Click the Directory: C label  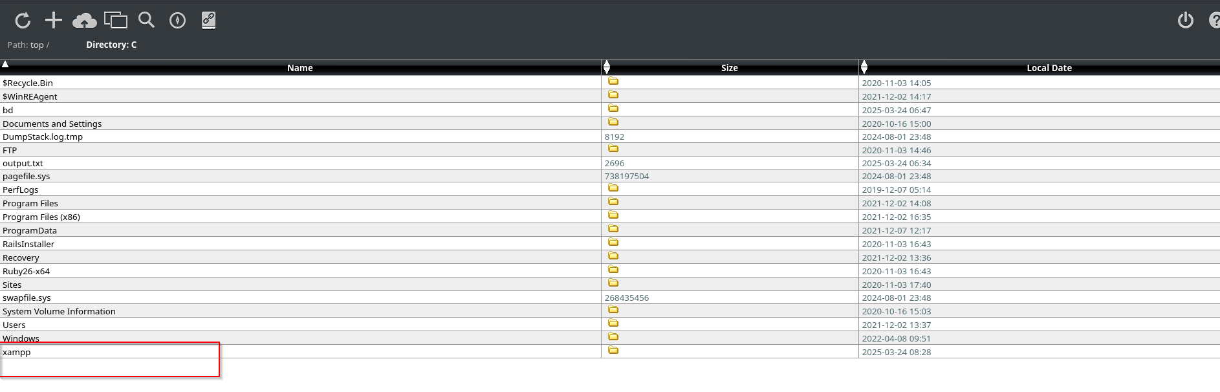pyautogui.click(x=111, y=45)
